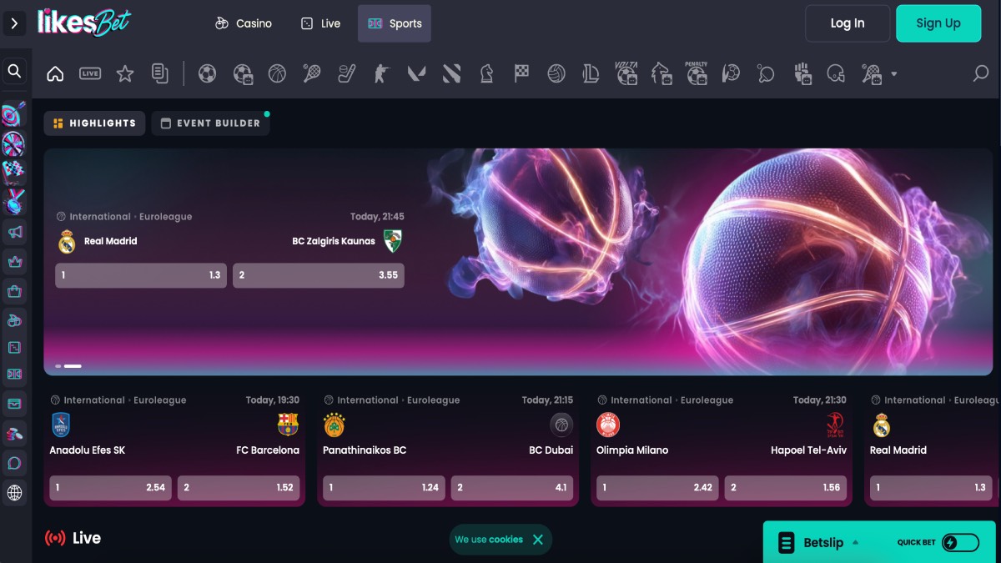Screen dimensions: 1001x563
Task: Open the LIVE events icon
Action: [90, 74]
